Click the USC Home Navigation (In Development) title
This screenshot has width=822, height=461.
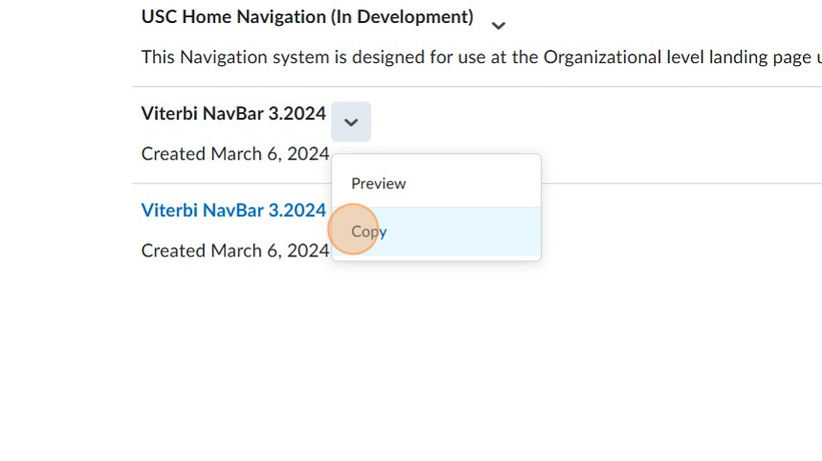tap(307, 17)
